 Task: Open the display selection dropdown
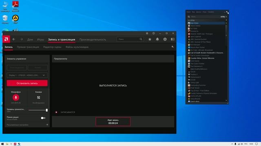click(x=27, y=75)
